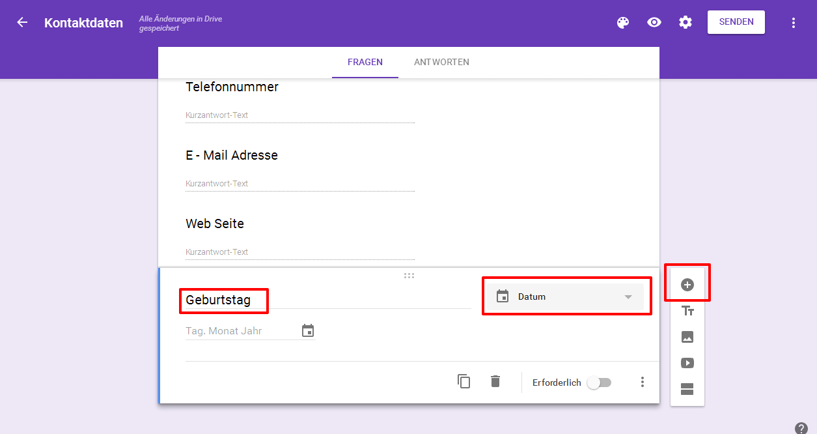The image size is (817, 434).
Task: Add a title and description using the Tt icon
Action: [x=687, y=311]
